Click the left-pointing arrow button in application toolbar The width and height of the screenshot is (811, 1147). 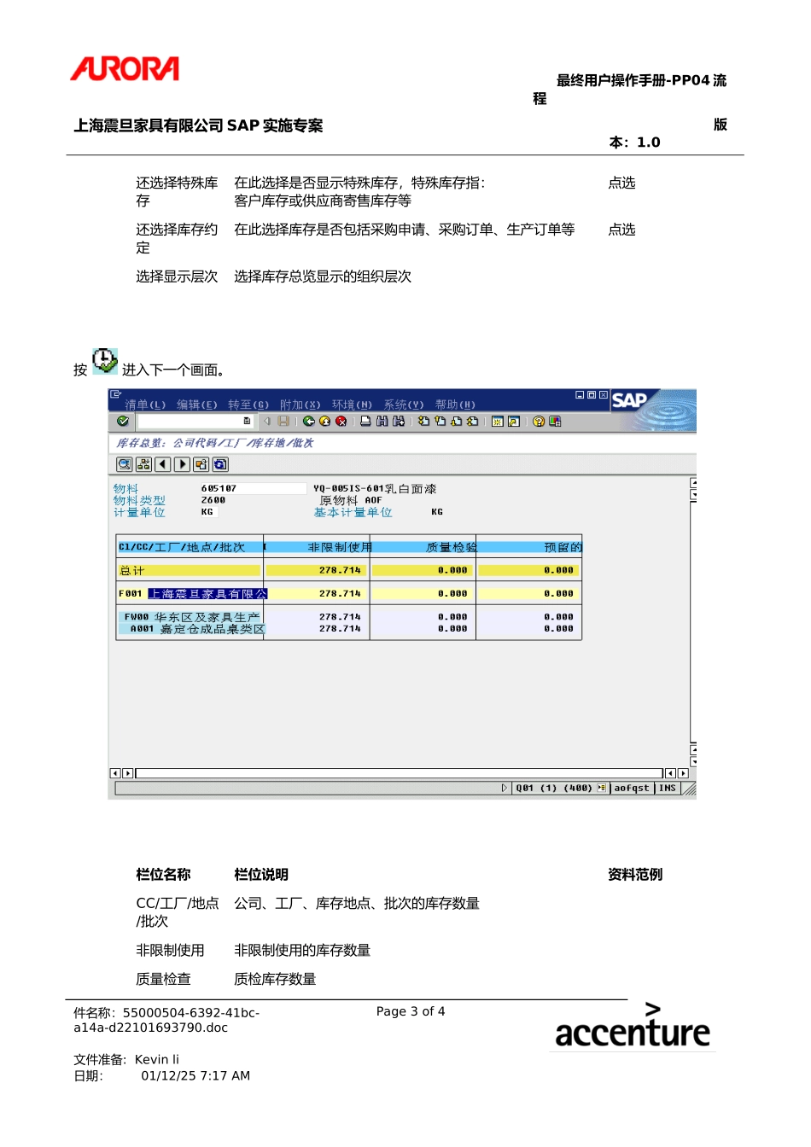162,464
